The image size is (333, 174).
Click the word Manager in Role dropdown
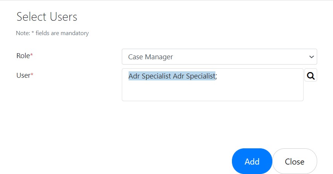pyautogui.click(x=159, y=57)
